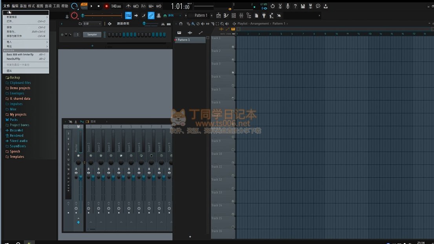The width and height of the screenshot is (434, 244).
Task: Click the plug icon in the toolbar
Action: point(264,15)
